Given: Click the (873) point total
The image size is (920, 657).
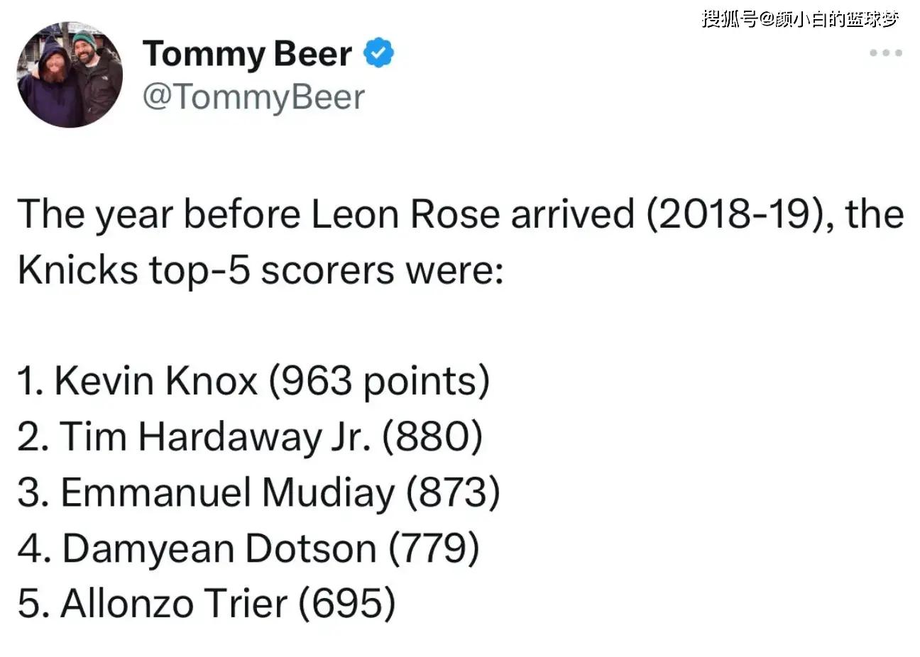Looking at the screenshot, I should pyautogui.click(x=453, y=492).
